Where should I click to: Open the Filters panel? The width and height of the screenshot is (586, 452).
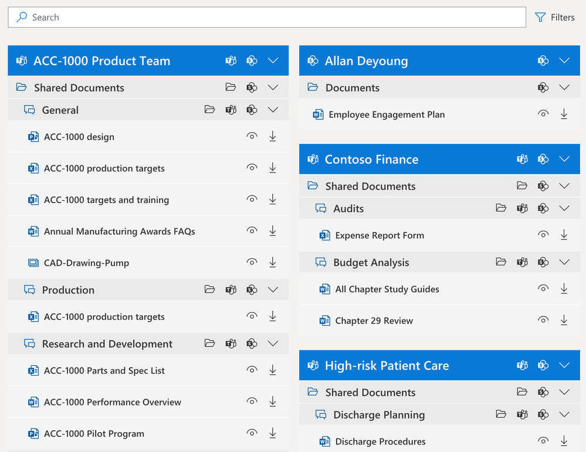click(x=554, y=17)
